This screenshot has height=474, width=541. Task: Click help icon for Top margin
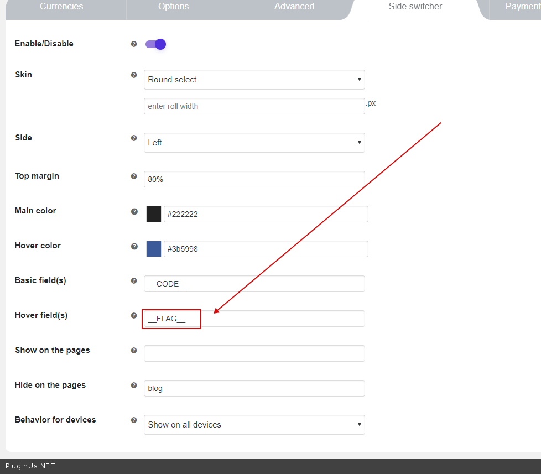134,176
